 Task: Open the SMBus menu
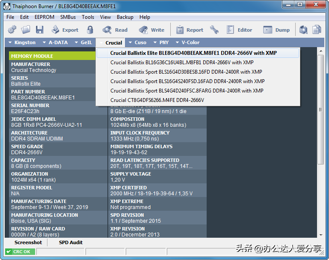coord(68,17)
